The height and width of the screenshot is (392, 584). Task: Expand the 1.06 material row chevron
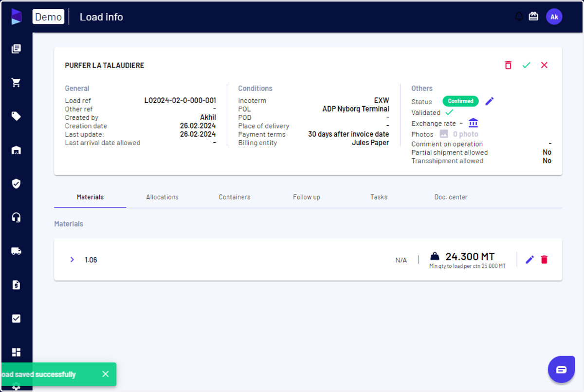click(72, 260)
